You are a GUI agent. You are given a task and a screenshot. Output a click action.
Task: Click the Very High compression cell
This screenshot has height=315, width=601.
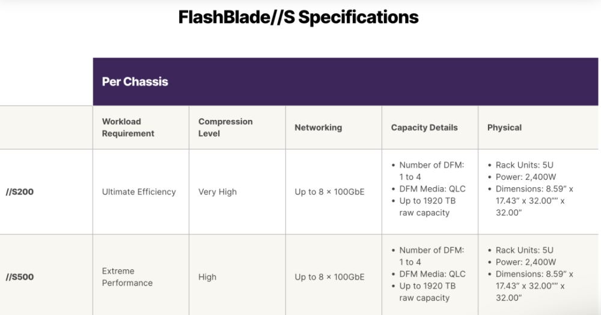click(x=218, y=192)
